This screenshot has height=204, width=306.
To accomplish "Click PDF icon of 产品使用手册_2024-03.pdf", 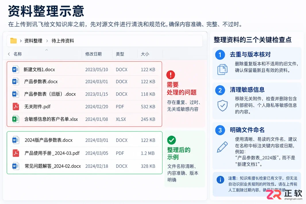I will [x=16, y=153].
